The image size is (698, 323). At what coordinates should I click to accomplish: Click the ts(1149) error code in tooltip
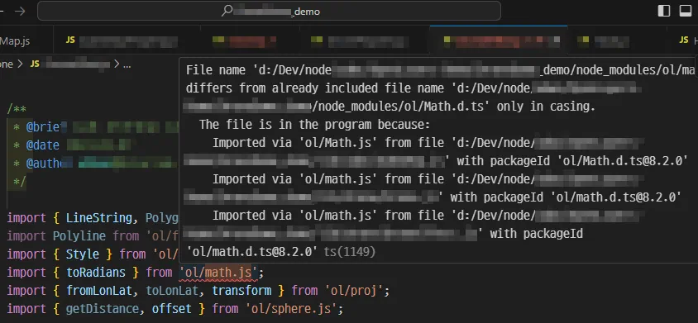(x=350, y=252)
